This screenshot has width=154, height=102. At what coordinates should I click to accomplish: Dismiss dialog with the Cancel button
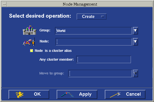[125, 94]
